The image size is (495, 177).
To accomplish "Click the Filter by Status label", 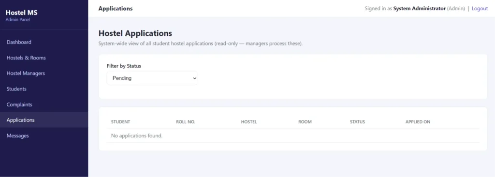I will coord(124,66).
